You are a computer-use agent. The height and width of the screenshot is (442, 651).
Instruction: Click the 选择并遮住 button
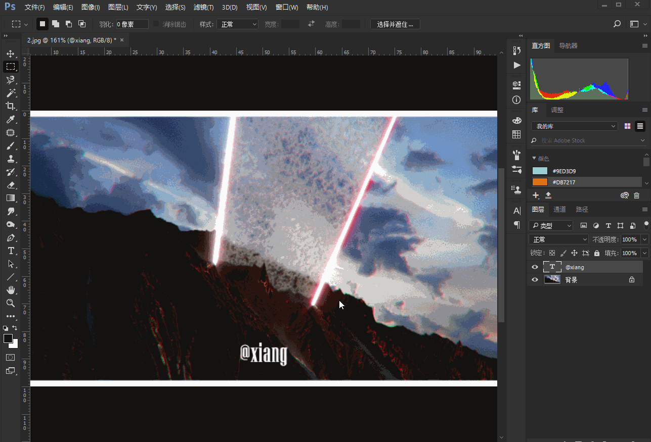coord(395,24)
